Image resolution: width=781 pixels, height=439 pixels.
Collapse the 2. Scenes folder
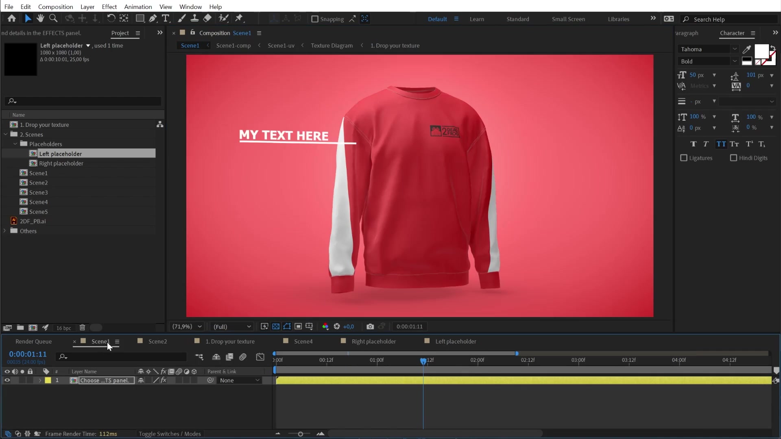click(6, 135)
